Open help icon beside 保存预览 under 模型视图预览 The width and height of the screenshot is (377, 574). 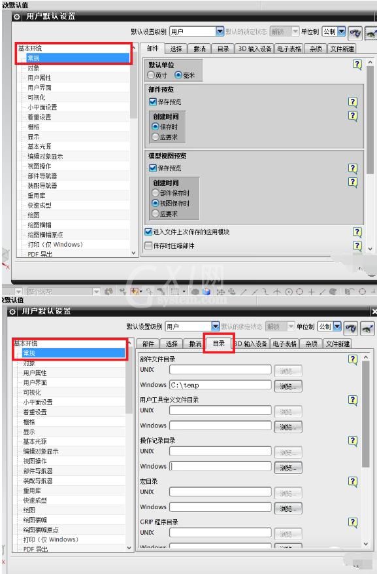coord(353,168)
